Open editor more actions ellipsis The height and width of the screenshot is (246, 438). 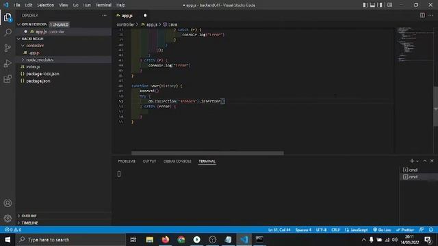(430, 15)
